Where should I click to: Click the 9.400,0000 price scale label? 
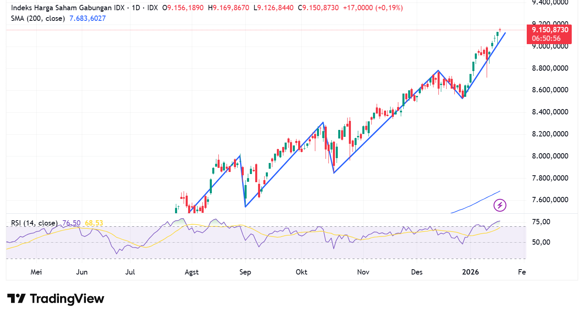(x=550, y=3)
